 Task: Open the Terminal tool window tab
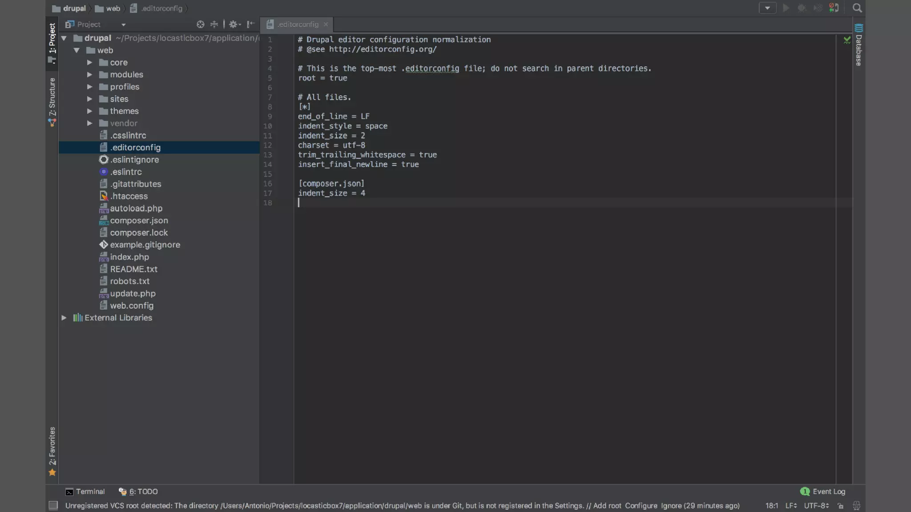[x=85, y=491]
